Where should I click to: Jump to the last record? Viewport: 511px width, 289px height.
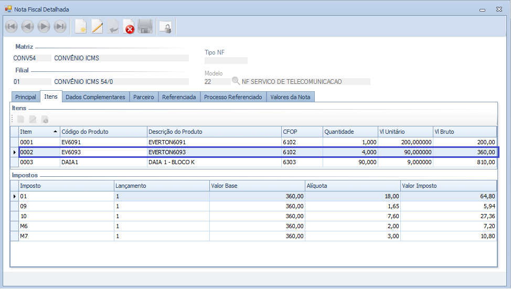(x=60, y=27)
